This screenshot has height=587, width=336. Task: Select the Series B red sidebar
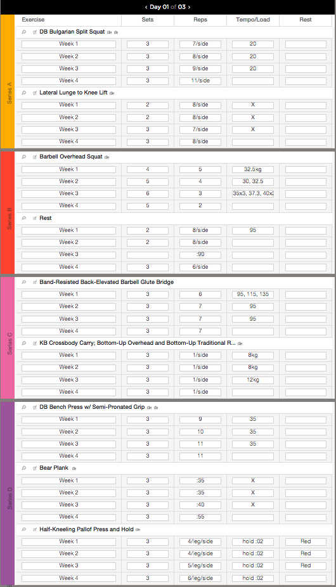point(8,212)
